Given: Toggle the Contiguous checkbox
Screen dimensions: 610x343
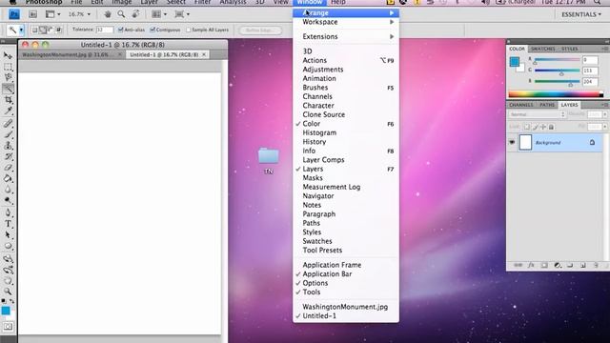Looking at the screenshot, I should (152, 30).
